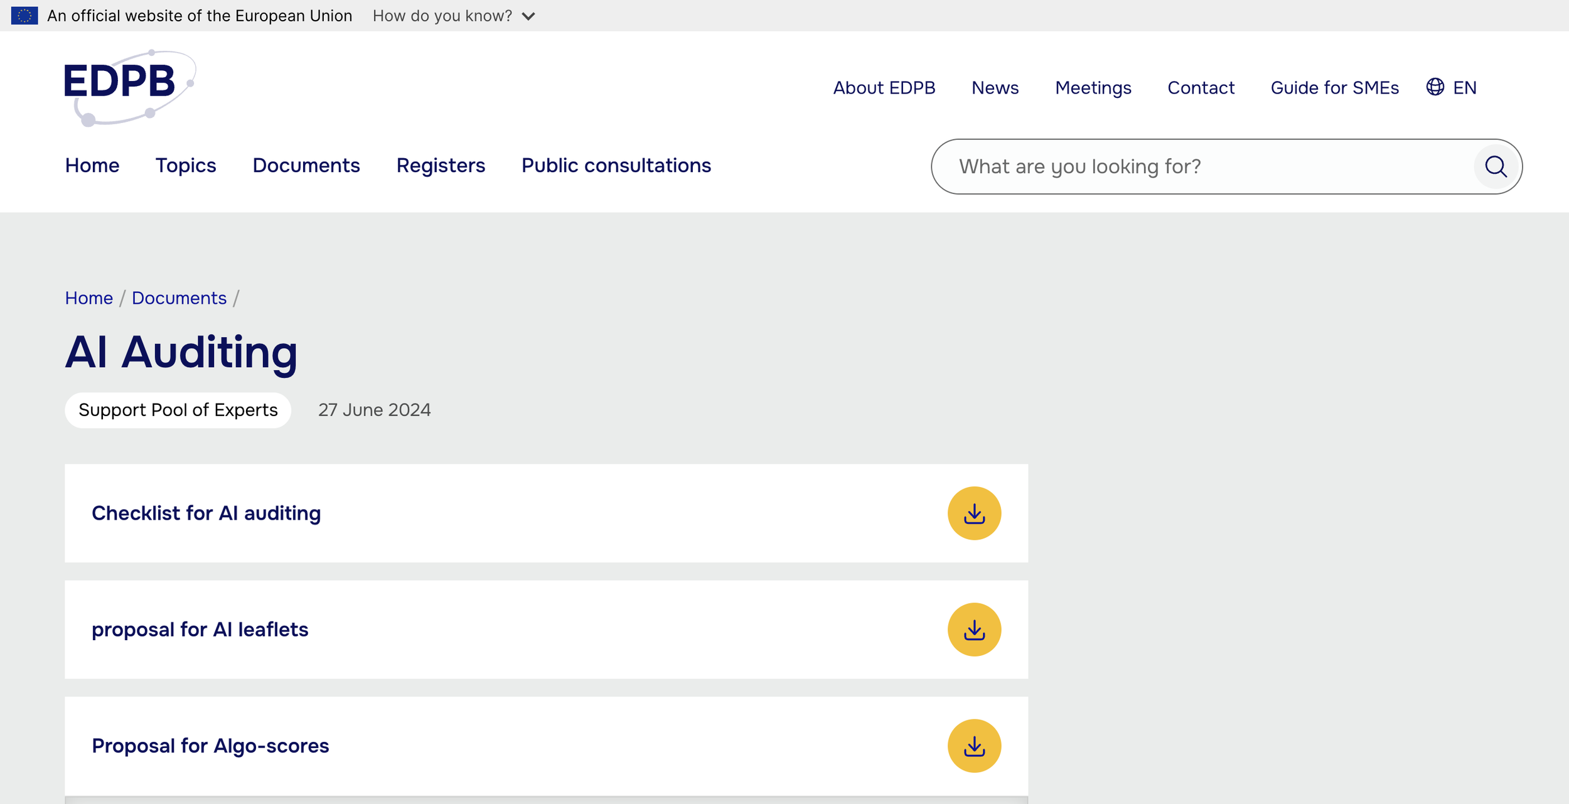The width and height of the screenshot is (1569, 804).
Task: Click the globe language icon
Action: pos(1435,87)
